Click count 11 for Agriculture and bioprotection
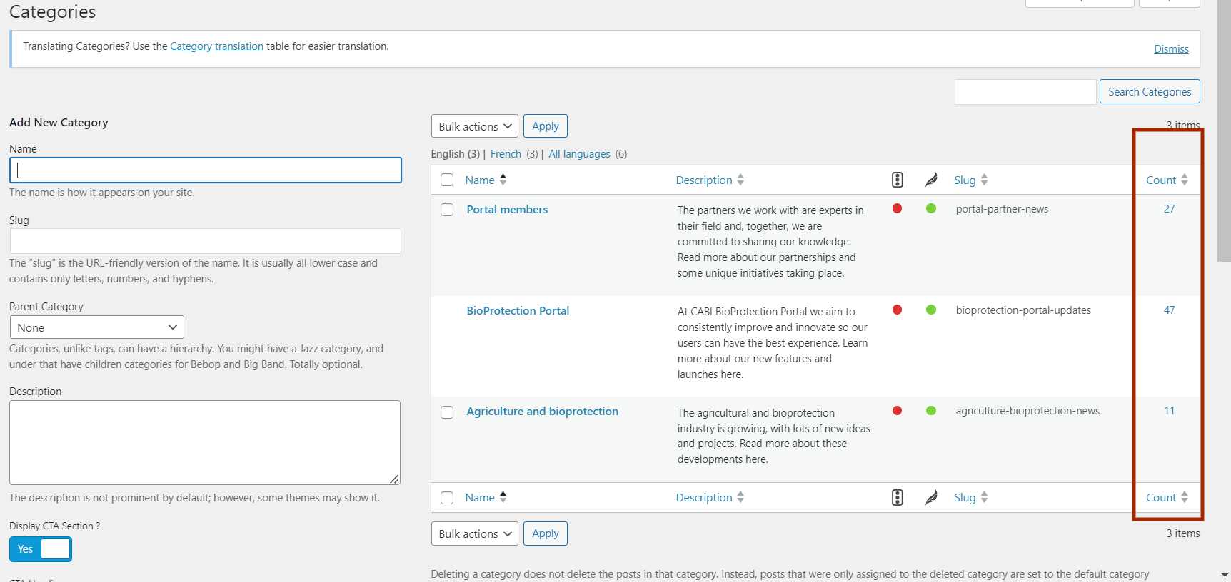Viewport: 1231px width, 582px height. point(1169,411)
